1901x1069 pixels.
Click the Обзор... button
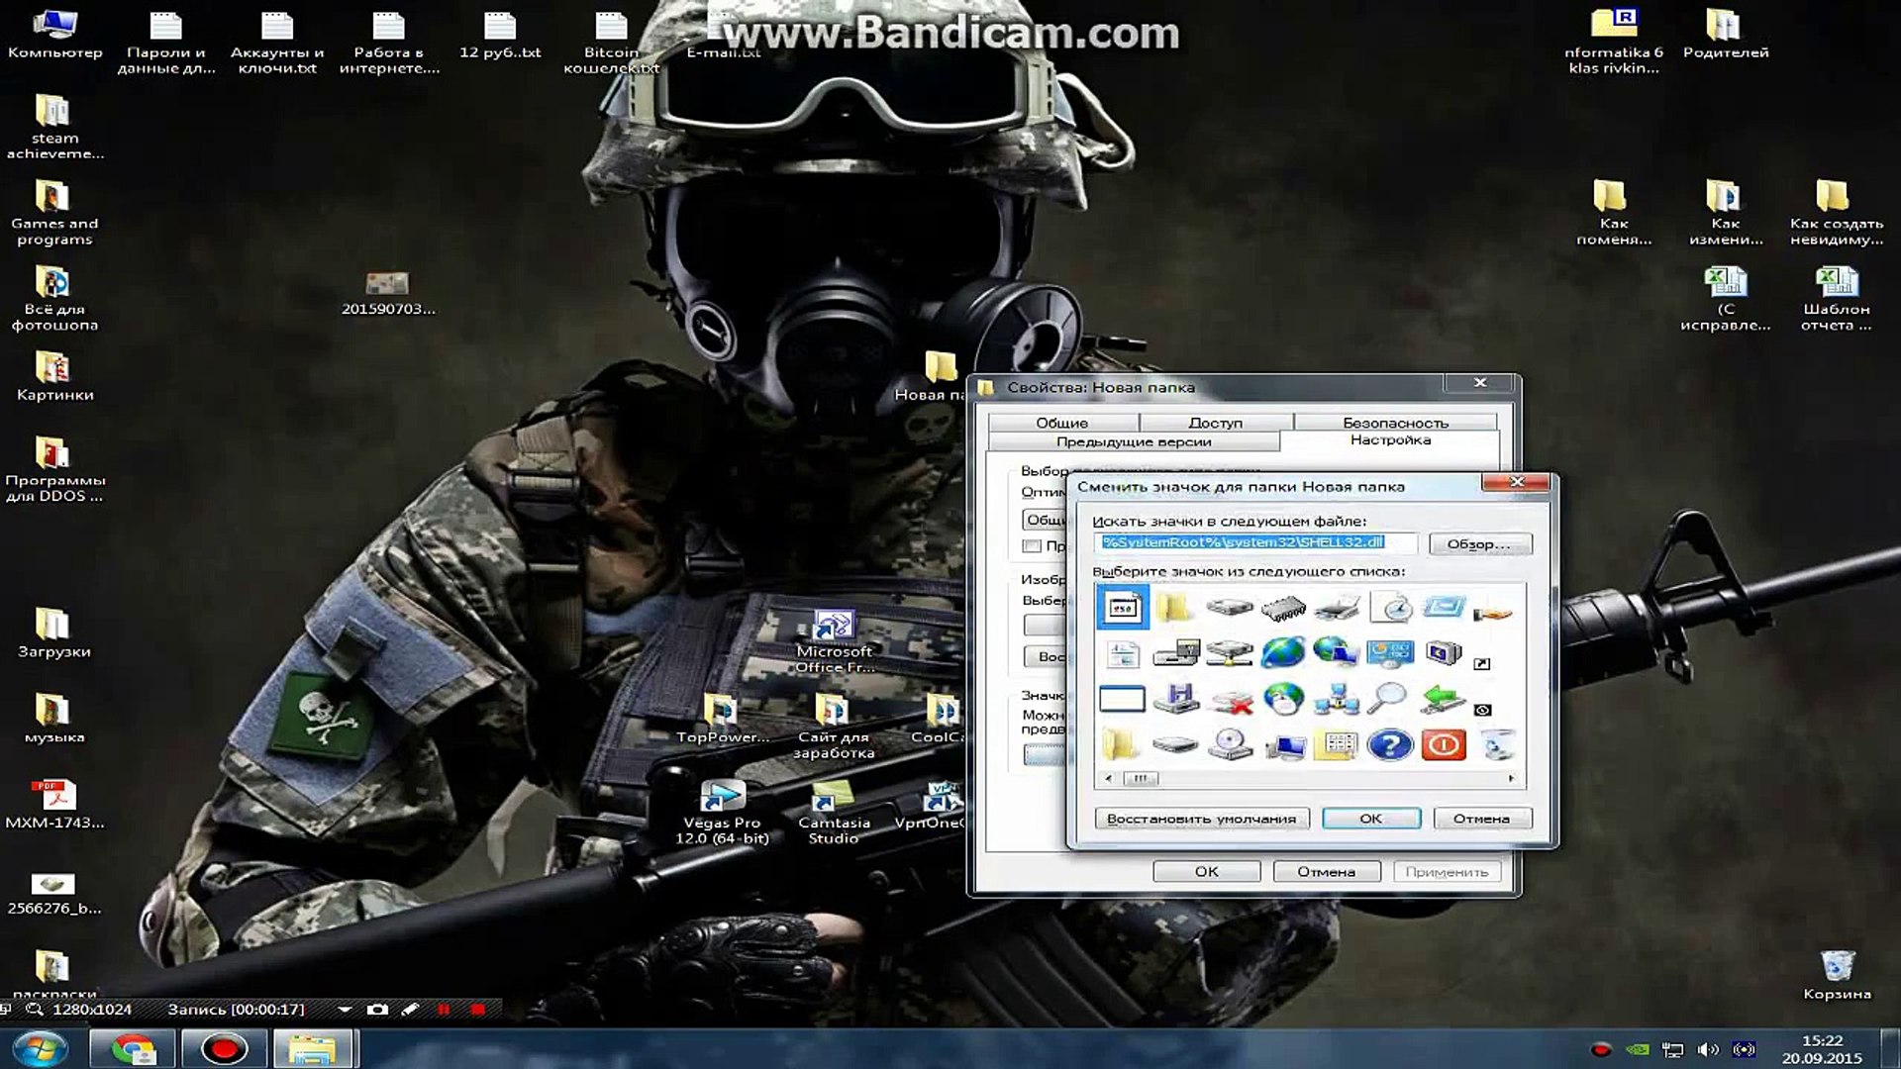1479,543
